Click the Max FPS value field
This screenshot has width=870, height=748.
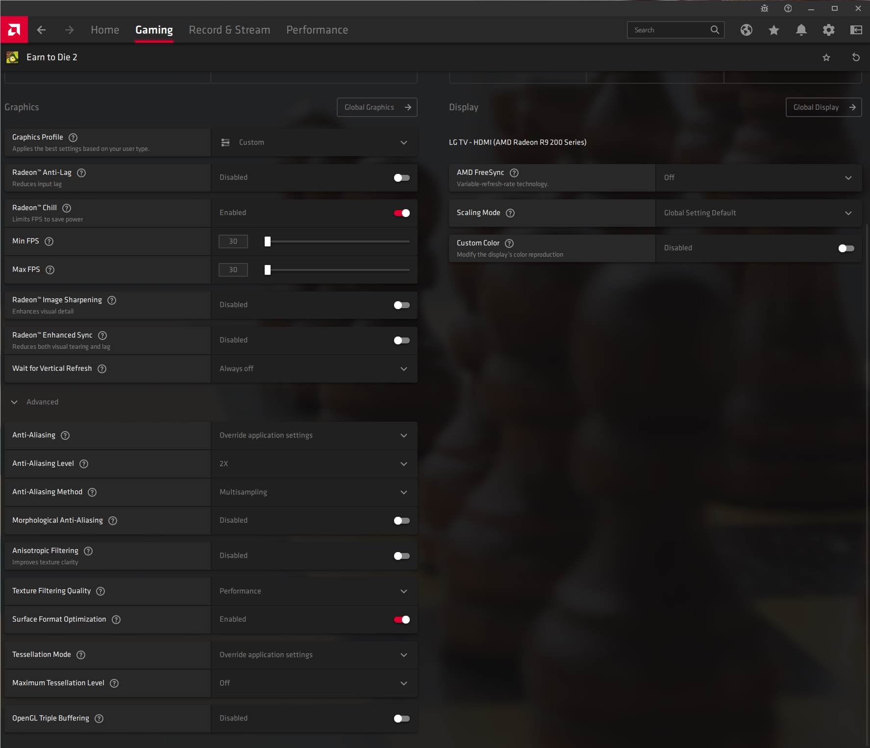pos(233,270)
